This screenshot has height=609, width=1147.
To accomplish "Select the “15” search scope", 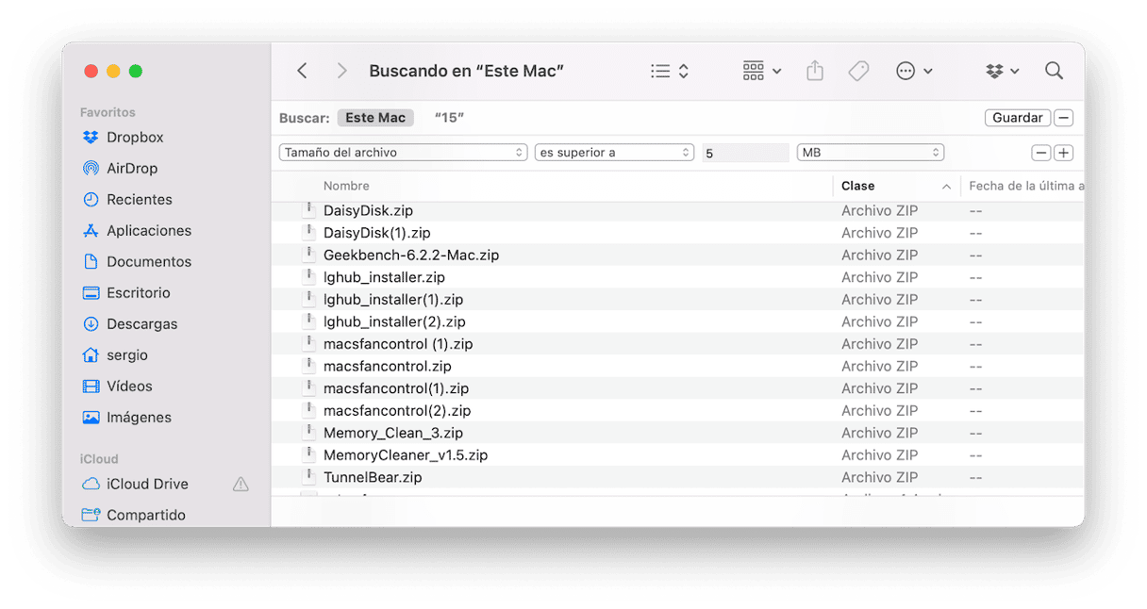I will [x=449, y=118].
